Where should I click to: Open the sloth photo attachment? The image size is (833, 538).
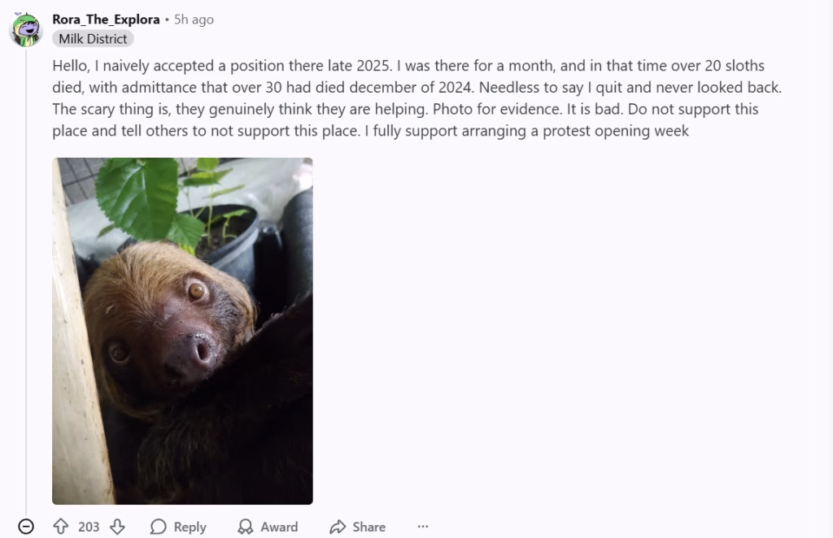[182, 331]
